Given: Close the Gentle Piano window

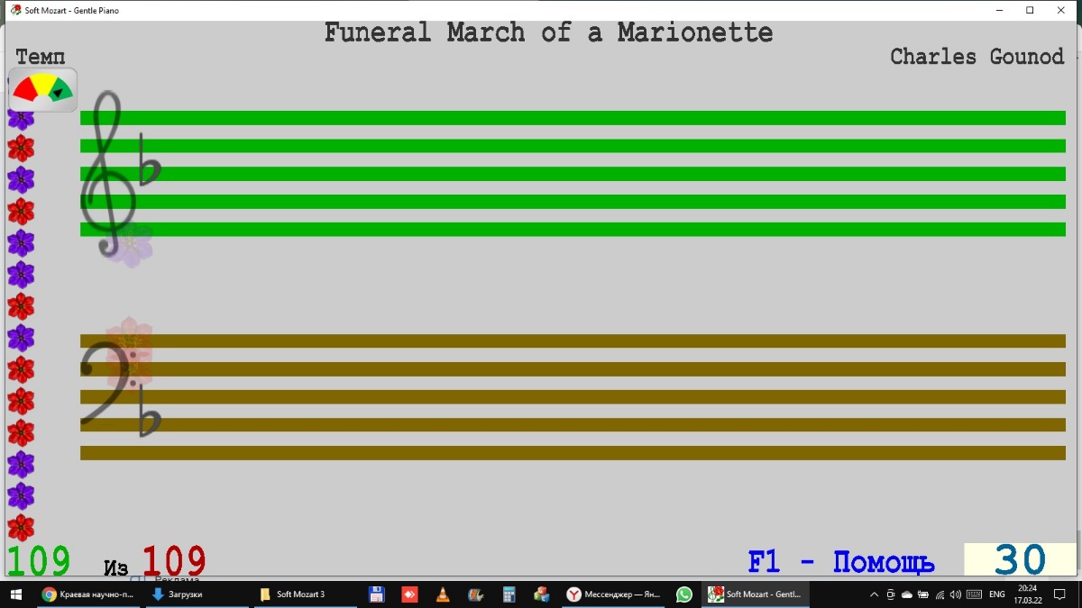Looking at the screenshot, I should click(x=1061, y=10).
